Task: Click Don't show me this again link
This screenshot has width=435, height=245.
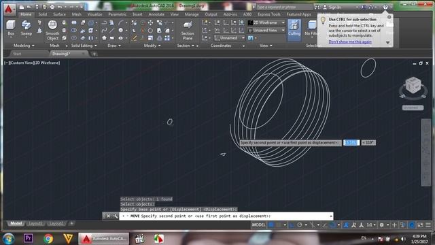Action: [x=350, y=42]
